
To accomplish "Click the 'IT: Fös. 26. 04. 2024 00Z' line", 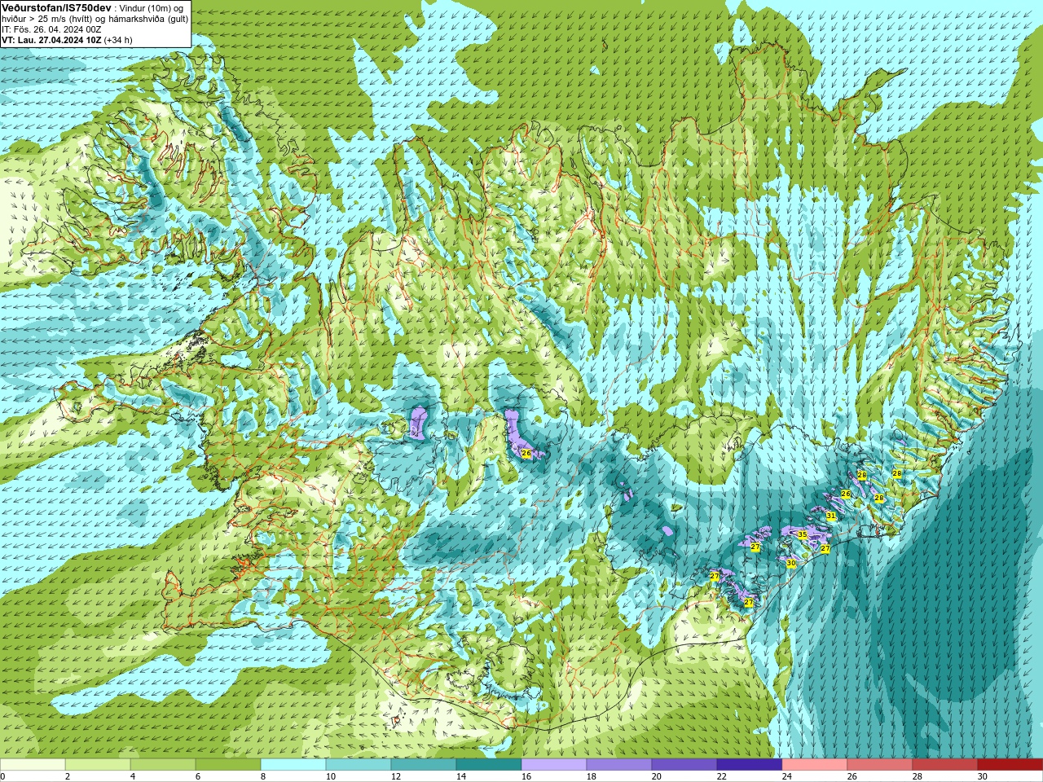I will [51, 29].
